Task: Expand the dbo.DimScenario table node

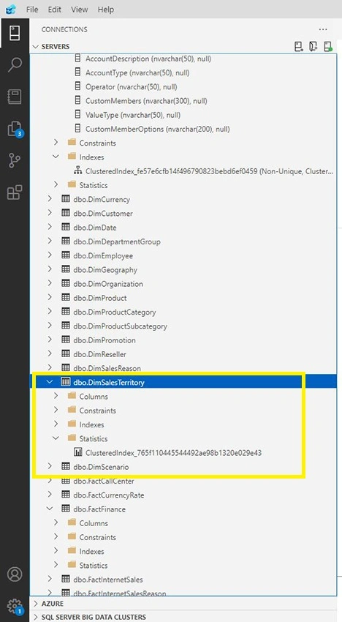Action: (x=50, y=467)
